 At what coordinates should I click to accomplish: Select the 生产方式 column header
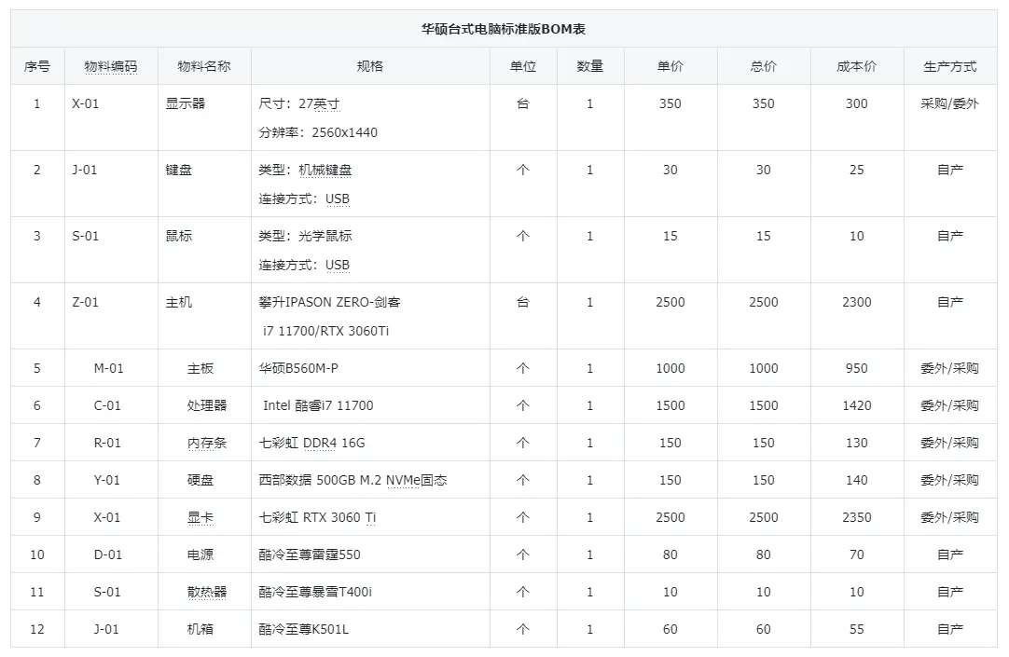pyautogui.click(x=950, y=66)
